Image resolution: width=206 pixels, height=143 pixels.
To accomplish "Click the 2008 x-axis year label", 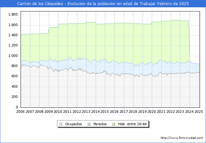I will coord(39,112).
